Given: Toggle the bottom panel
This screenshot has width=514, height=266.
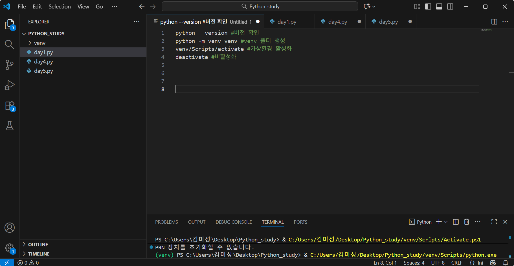Looking at the screenshot, I should [x=439, y=6].
